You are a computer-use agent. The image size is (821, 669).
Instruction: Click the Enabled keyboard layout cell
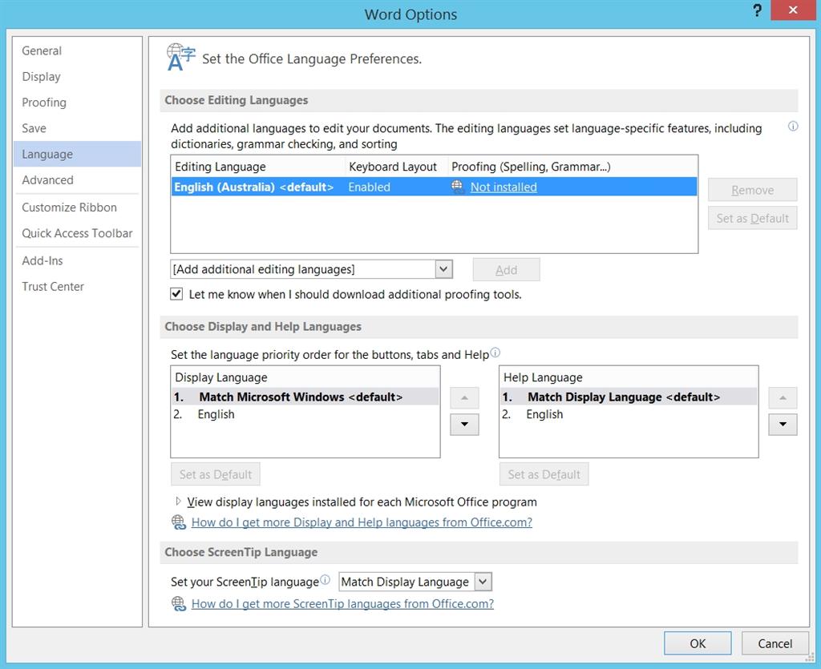369,187
